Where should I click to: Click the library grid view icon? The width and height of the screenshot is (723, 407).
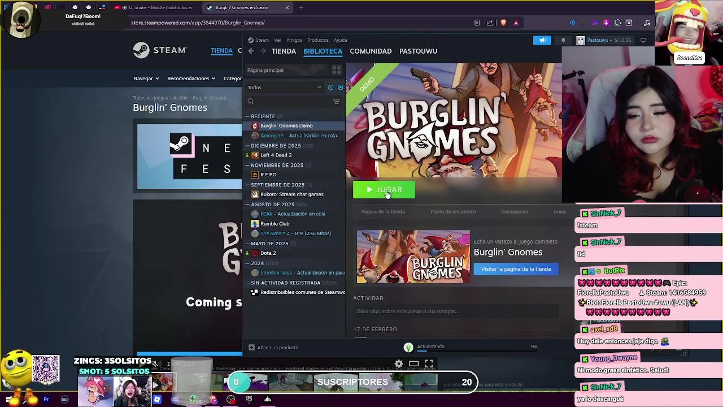336,70
